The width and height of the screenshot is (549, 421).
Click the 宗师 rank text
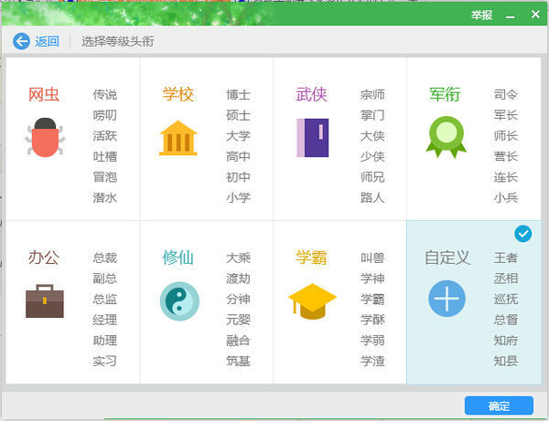click(x=372, y=94)
